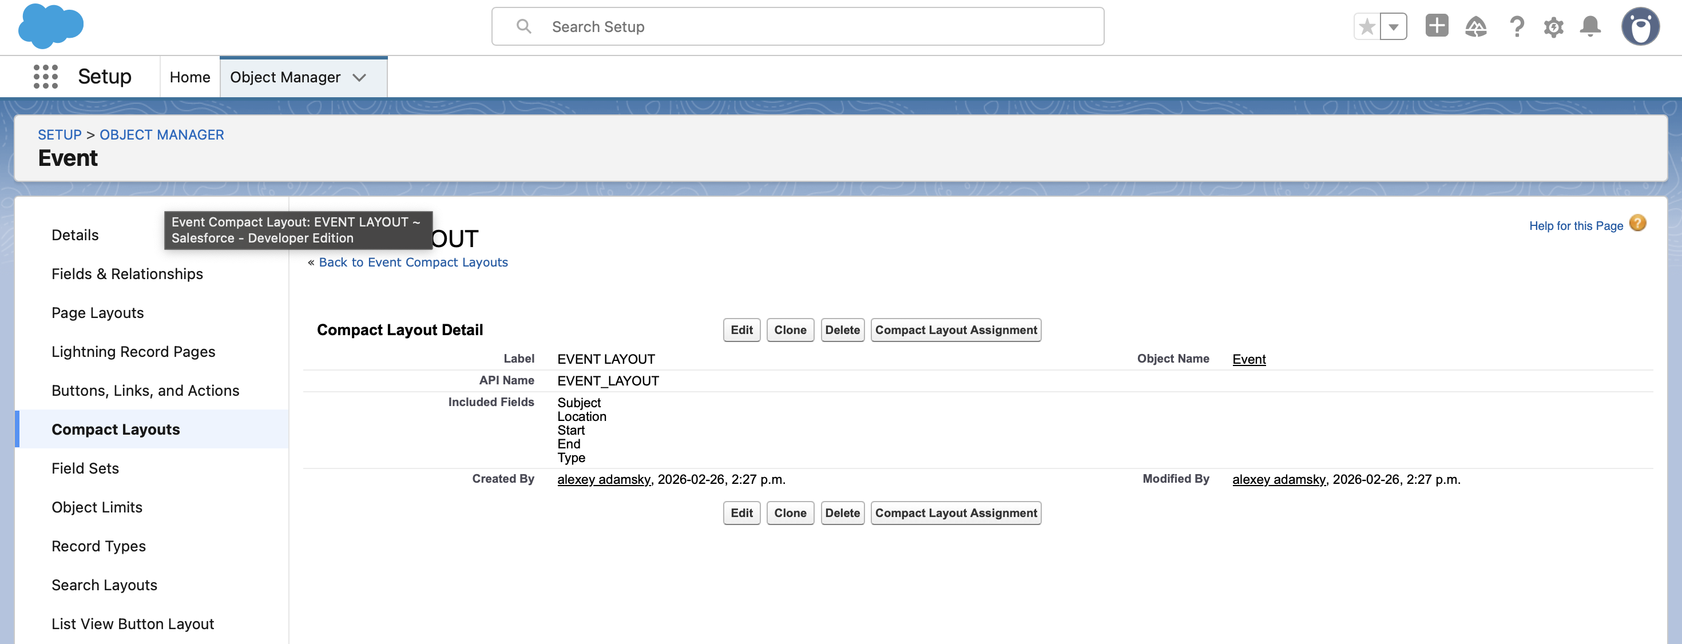Open the Setup gear icon
This screenshot has width=1682, height=644.
click(1554, 26)
